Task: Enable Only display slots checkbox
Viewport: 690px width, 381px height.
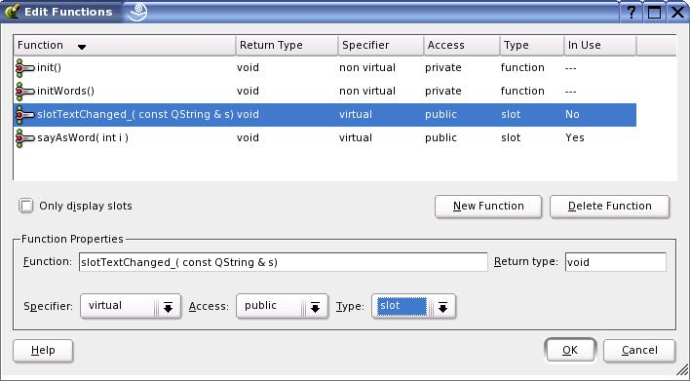Action: coord(26,206)
